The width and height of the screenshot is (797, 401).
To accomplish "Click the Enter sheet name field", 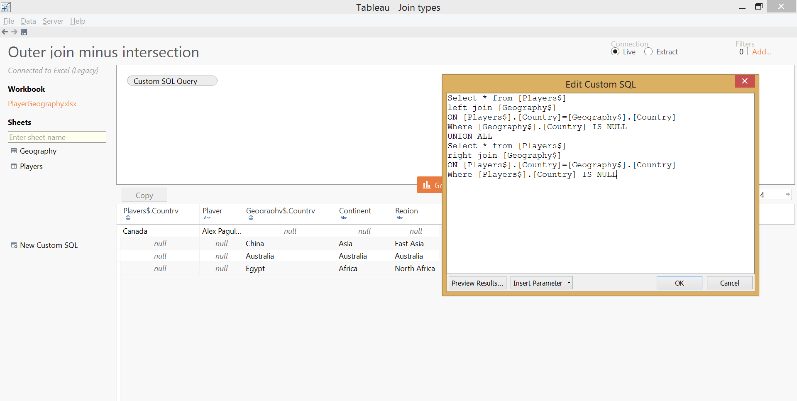I will [x=57, y=137].
